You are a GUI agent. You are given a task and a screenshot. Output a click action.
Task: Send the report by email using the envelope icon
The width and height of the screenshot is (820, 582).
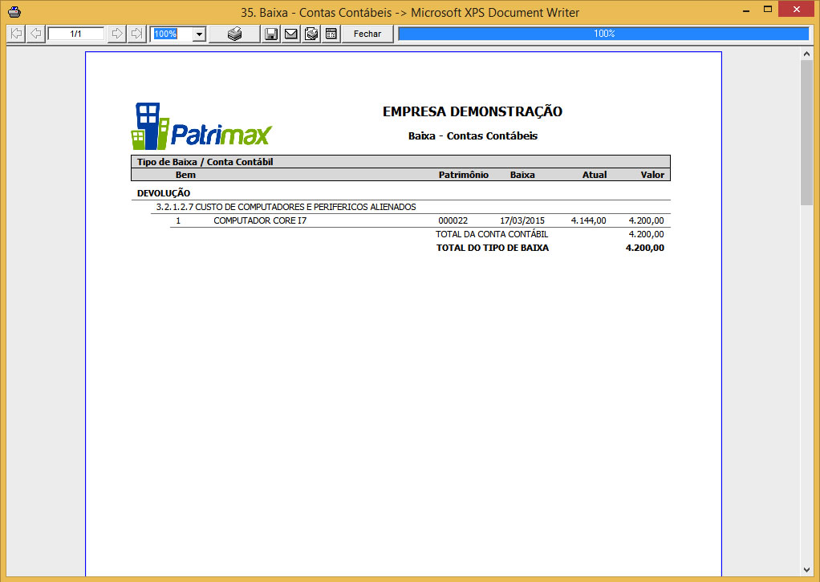click(290, 34)
